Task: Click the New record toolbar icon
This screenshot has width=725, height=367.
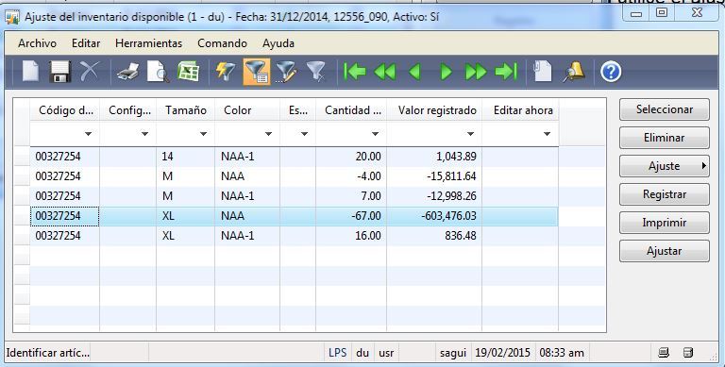Action: point(30,72)
